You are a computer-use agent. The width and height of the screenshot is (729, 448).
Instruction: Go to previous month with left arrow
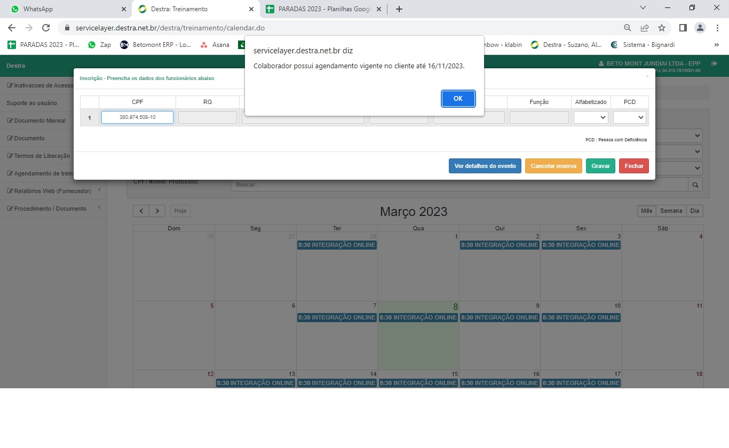[x=141, y=211]
